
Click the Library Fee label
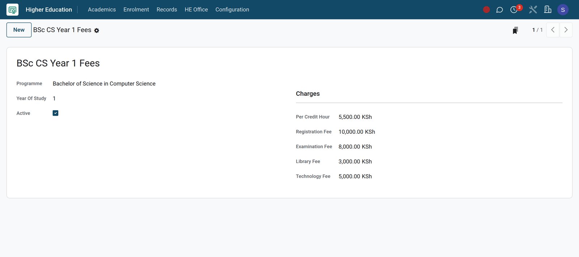(308, 162)
